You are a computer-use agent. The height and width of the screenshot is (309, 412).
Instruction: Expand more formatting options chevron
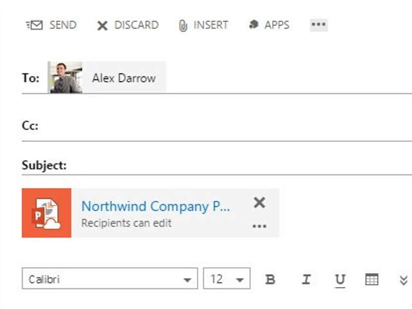[x=404, y=280]
